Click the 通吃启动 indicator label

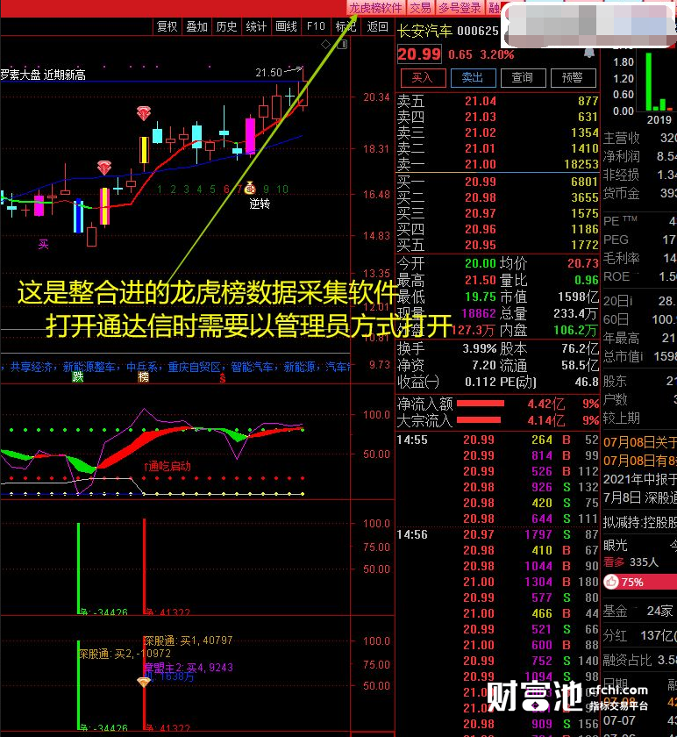[x=167, y=466]
